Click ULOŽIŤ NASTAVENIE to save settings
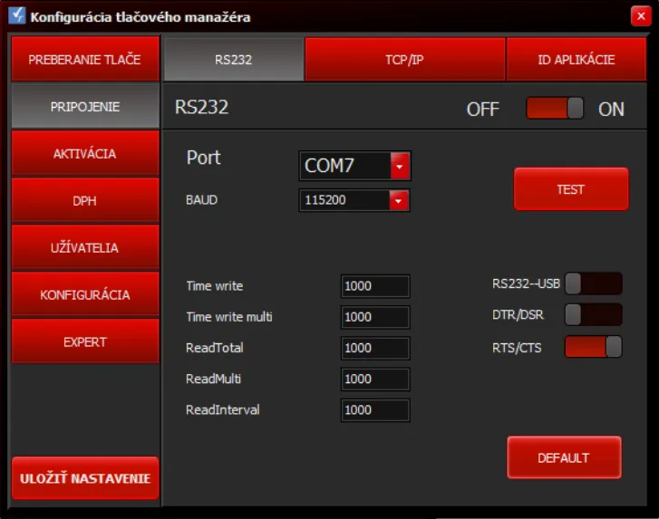 [x=85, y=478]
